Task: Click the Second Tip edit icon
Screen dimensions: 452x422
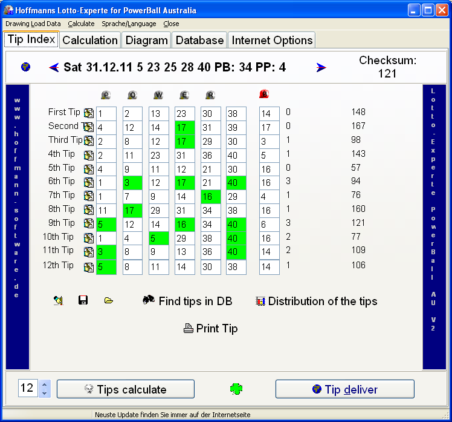Action: click(x=89, y=127)
